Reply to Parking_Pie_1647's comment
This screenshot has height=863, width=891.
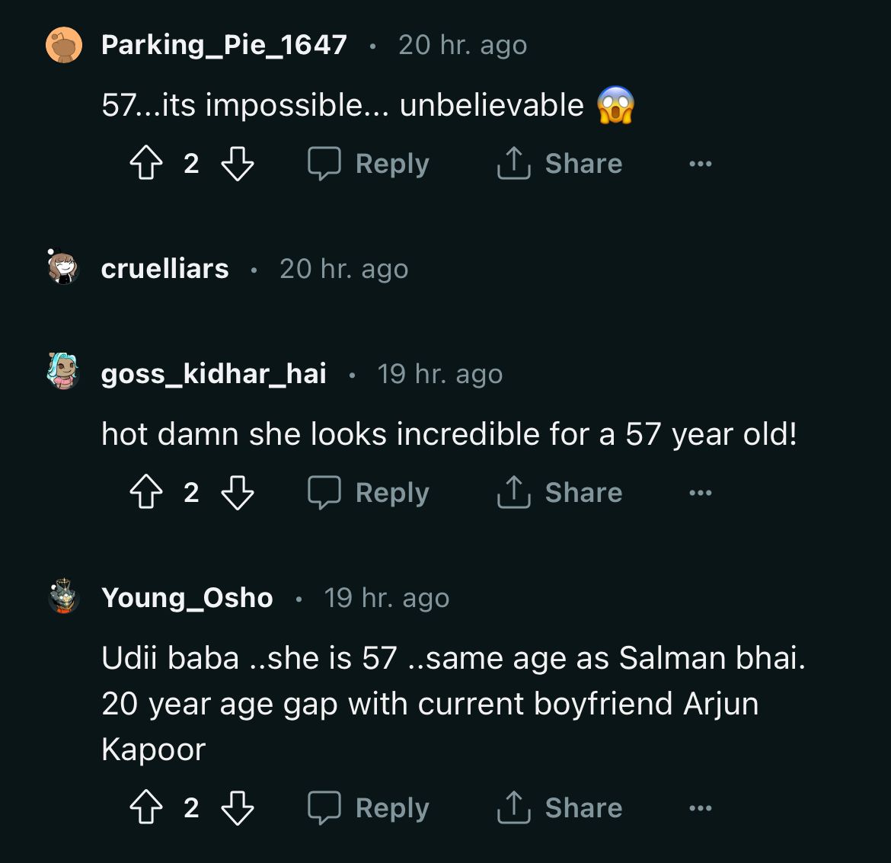click(x=369, y=164)
